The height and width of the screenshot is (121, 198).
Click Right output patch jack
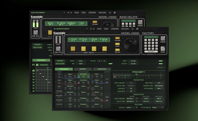[107, 100]
